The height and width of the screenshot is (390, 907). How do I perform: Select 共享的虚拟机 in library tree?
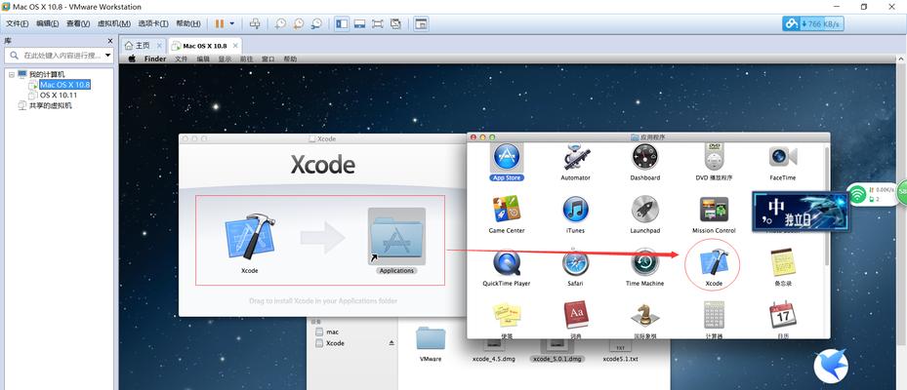point(51,105)
